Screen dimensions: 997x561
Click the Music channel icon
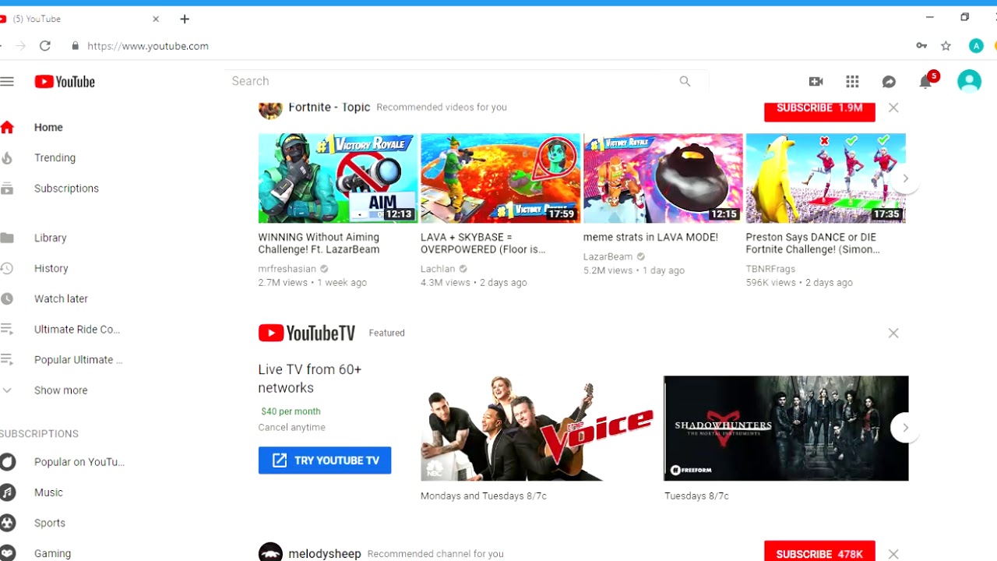point(8,492)
